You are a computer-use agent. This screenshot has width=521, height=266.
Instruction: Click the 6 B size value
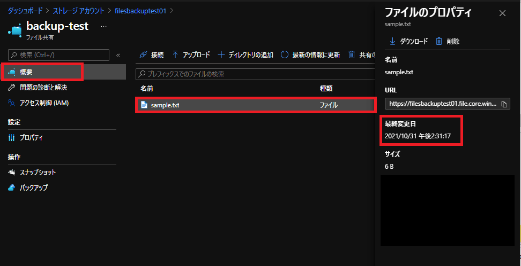click(x=389, y=167)
